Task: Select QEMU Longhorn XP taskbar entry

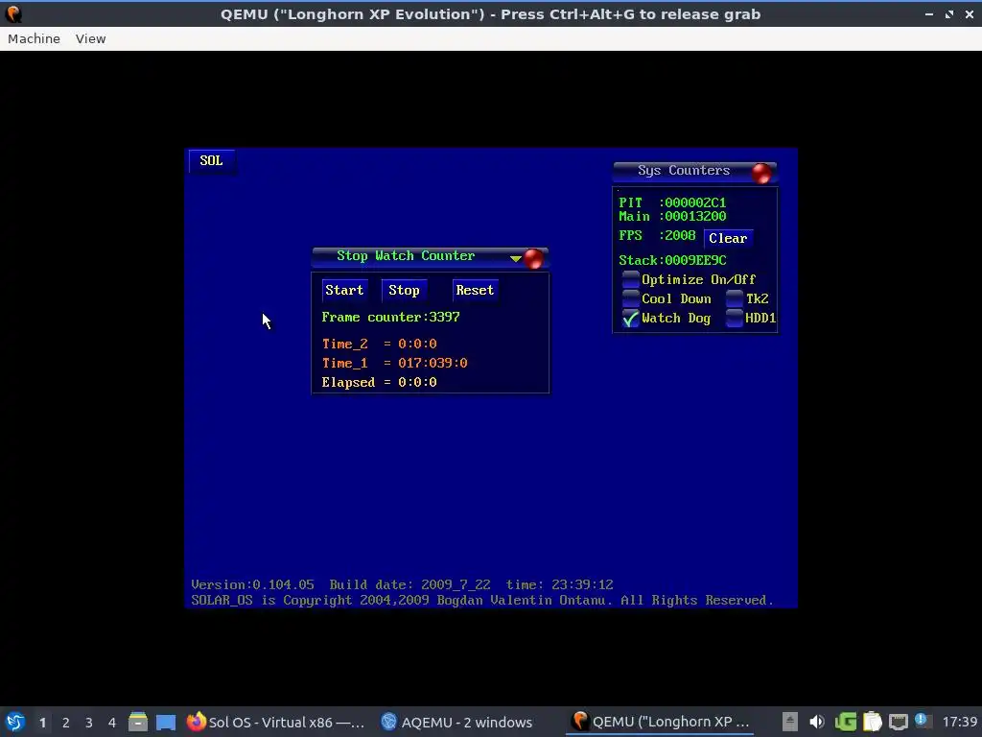Action: [661, 722]
